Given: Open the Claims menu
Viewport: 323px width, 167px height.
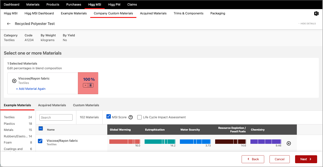Looking at the screenshot, I should tap(132, 4).
